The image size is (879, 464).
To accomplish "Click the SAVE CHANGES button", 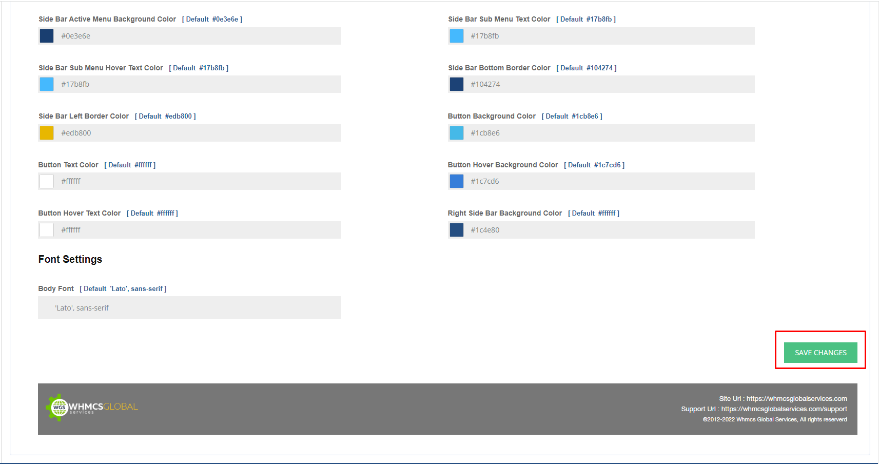I will (820, 353).
